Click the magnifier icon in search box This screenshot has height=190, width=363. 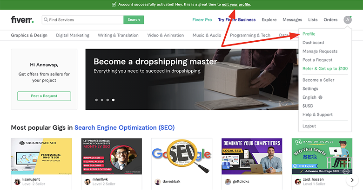point(46,19)
